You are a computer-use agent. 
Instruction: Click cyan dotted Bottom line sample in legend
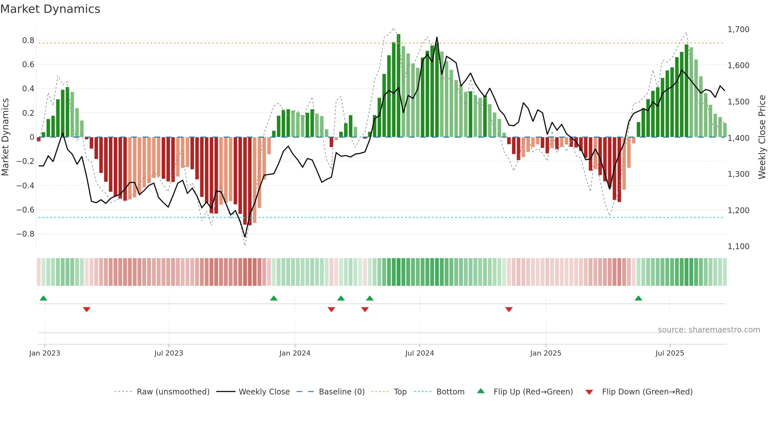click(423, 392)
